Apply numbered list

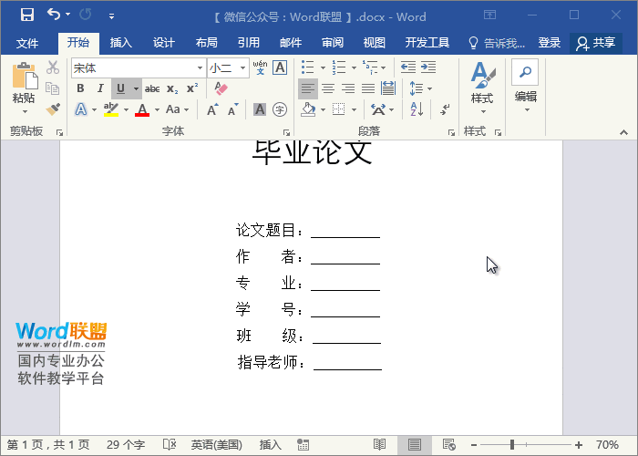338,67
